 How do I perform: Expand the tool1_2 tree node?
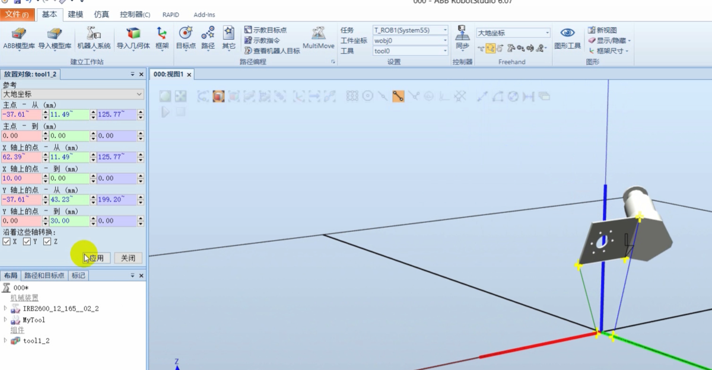click(x=5, y=340)
